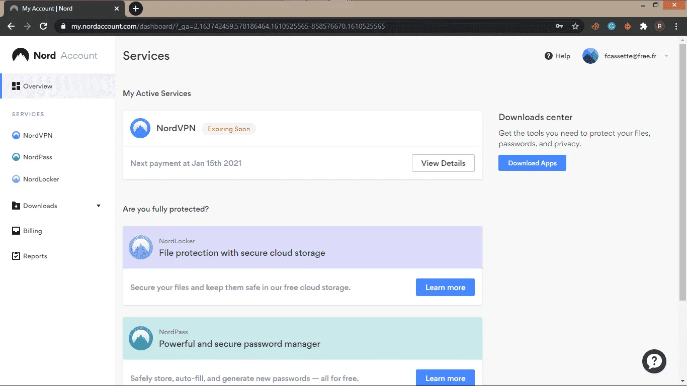Click the browser forward arrow
This screenshot has width=687, height=386.
click(x=27, y=26)
